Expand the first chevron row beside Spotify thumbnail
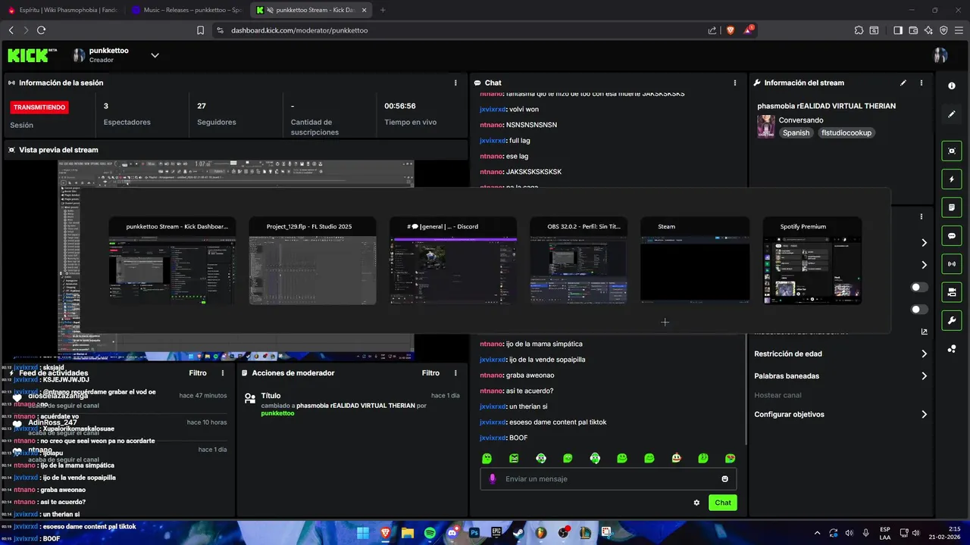Viewport: 970px width, 545px height. tap(924, 243)
